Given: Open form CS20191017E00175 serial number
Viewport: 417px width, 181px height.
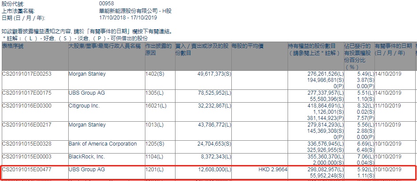Looking at the screenshot, I should point(27,93).
